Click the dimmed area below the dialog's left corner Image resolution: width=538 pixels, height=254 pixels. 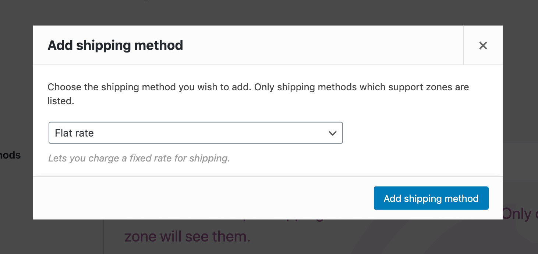[55, 237]
